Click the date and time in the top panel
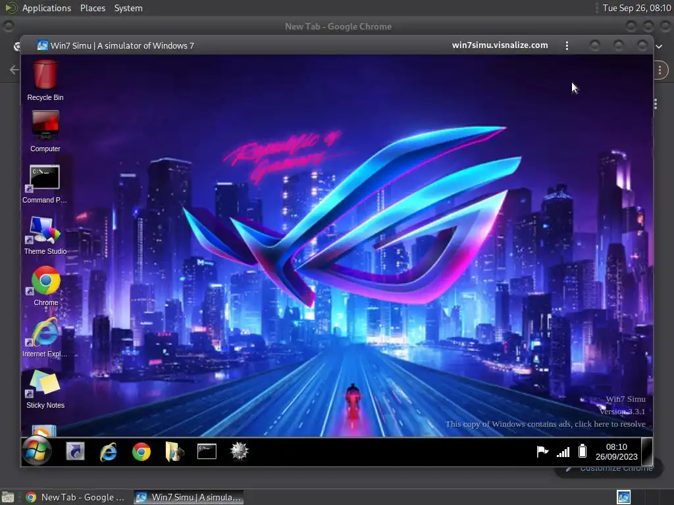Screen dimensions: 674x505 click(636, 8)
